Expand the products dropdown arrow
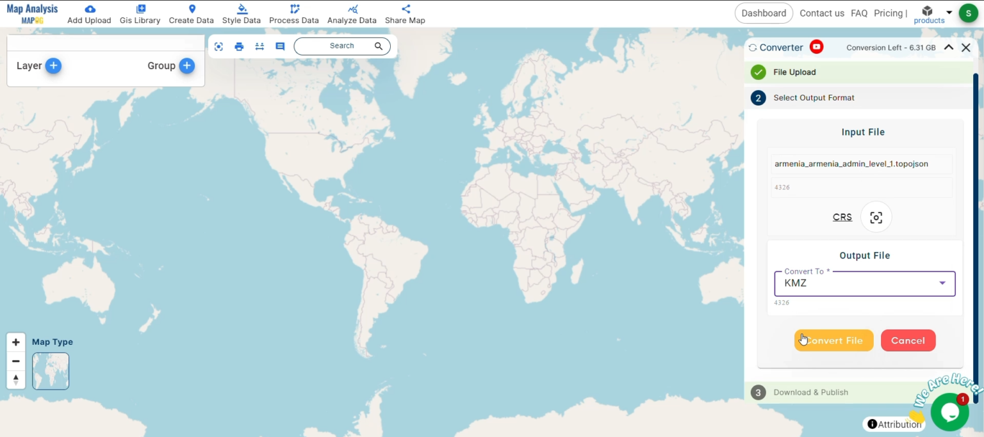 pos(949,11)
